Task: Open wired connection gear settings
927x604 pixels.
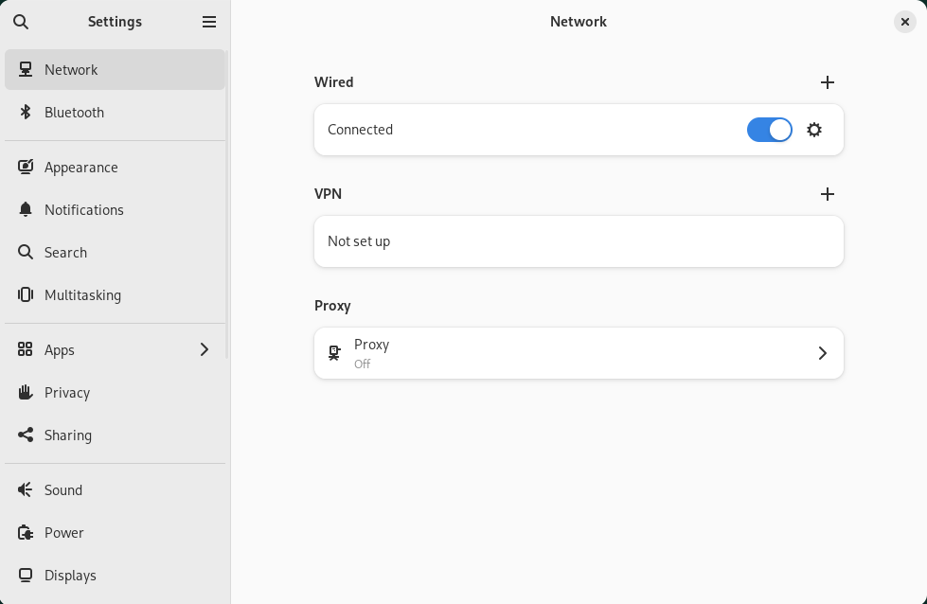Action: pos(814,130)
